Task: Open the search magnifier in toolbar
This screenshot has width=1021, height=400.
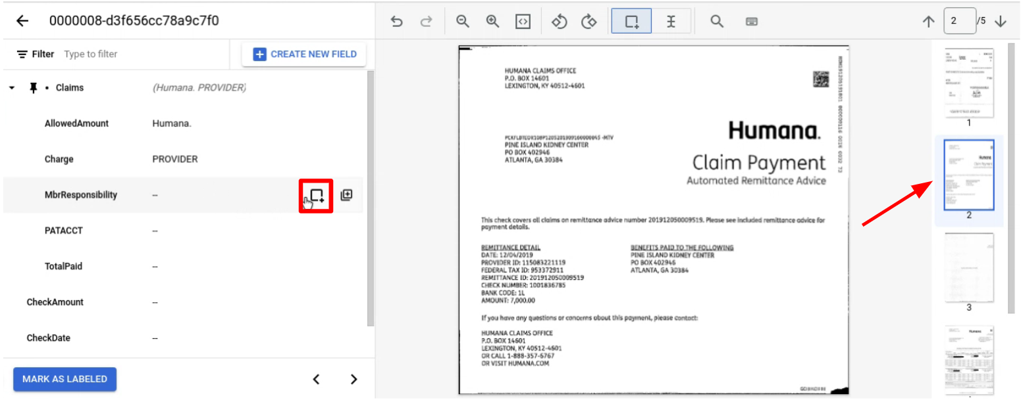Action: tap(717, 21)
